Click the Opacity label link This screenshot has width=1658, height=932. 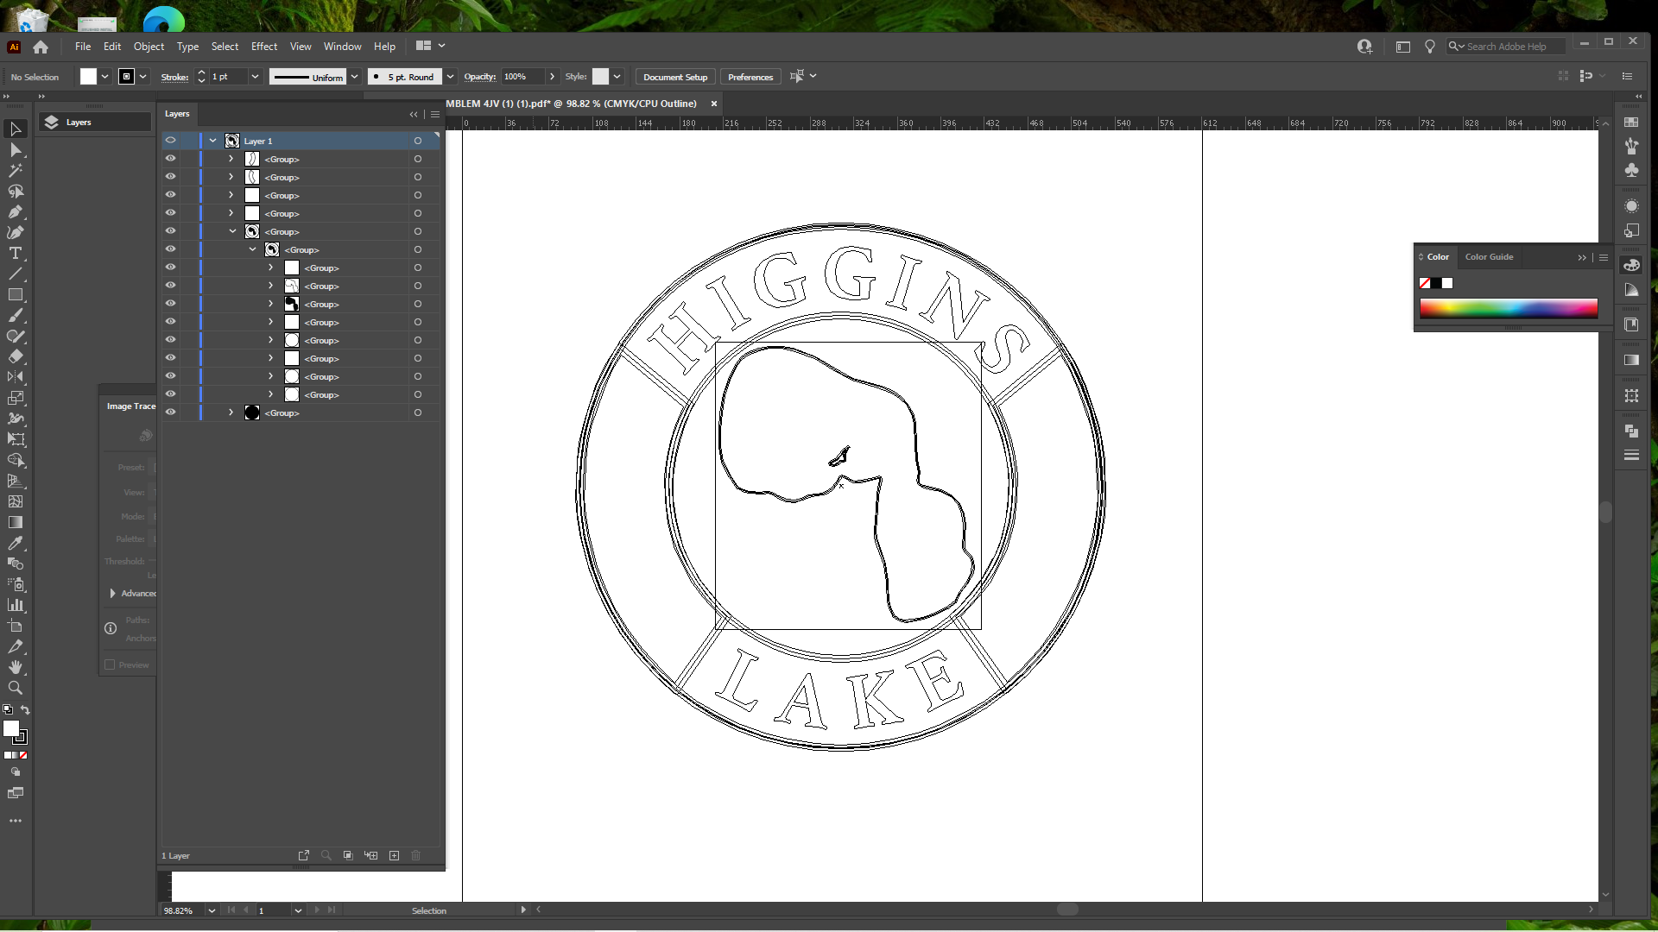tap(479, 77)
